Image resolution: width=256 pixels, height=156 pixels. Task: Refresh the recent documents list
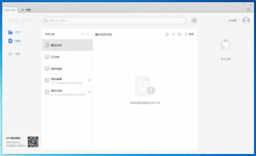pyautogui.click(x=173, y=34)
